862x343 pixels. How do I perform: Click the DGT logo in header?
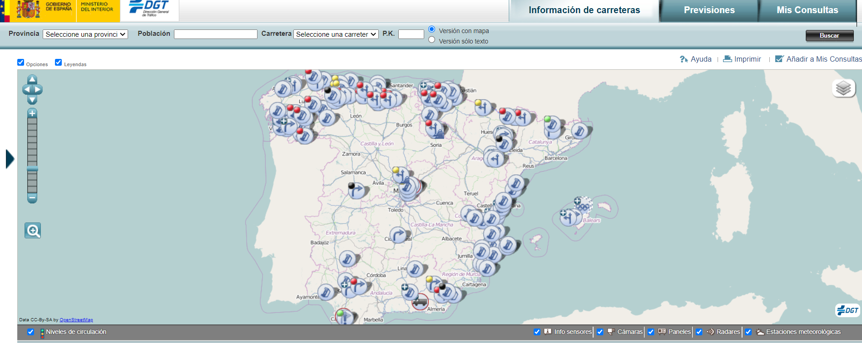(x=149, y=9)
